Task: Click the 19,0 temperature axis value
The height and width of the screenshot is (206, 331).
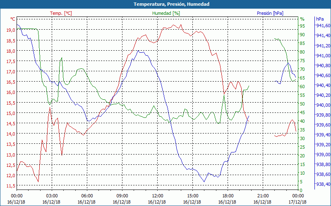Action: click(11, 30)
